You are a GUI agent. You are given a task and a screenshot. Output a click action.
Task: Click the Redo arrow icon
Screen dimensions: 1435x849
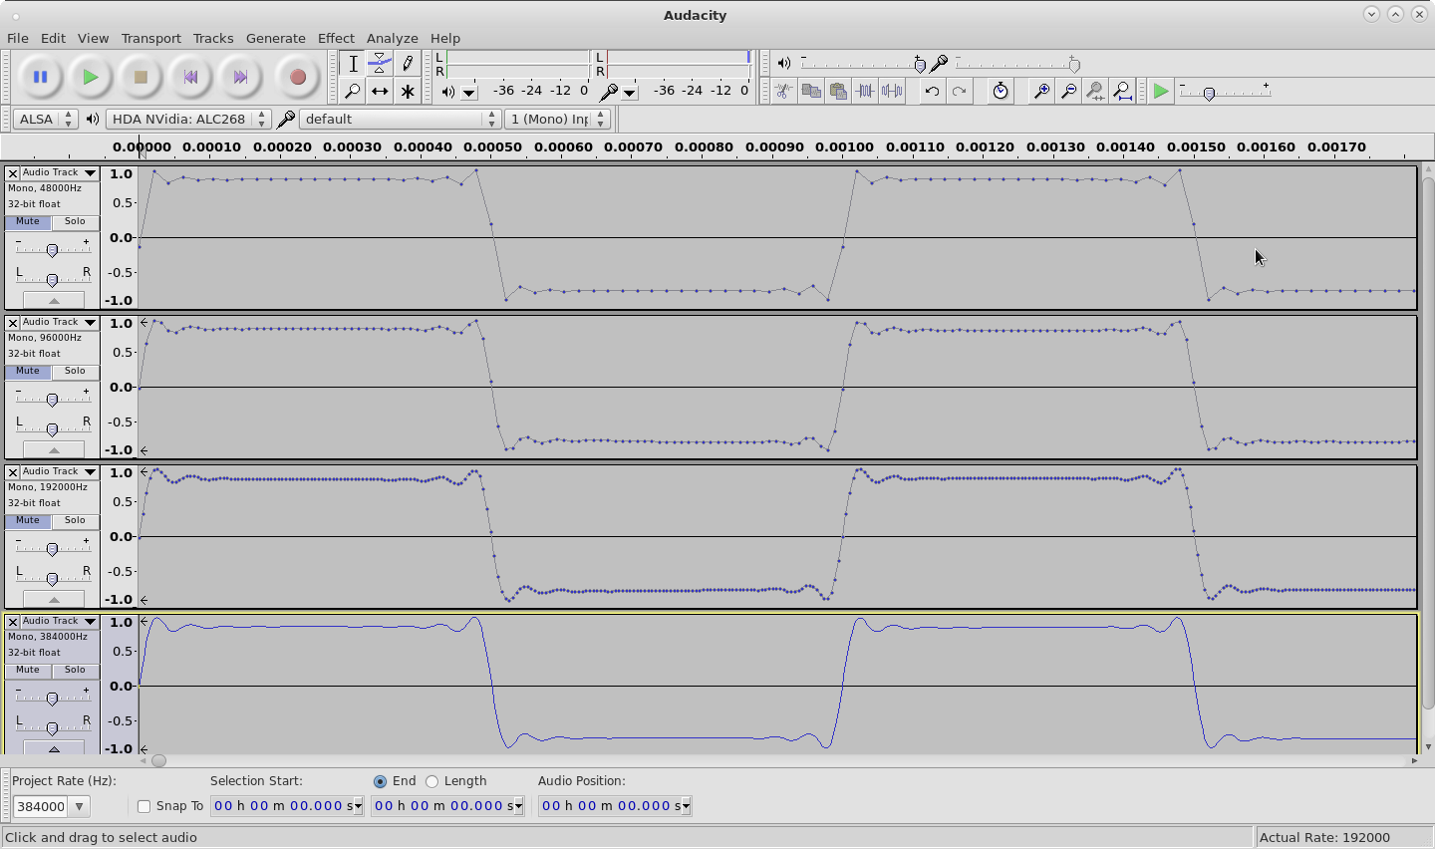pos(959,91)
